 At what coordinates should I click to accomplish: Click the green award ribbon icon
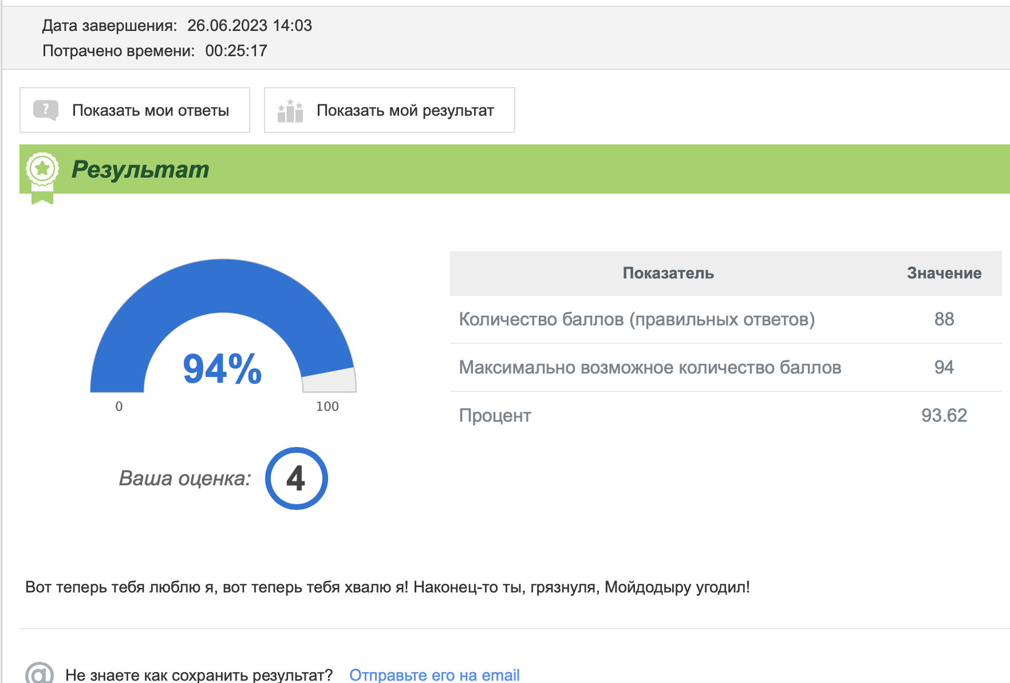42,178
